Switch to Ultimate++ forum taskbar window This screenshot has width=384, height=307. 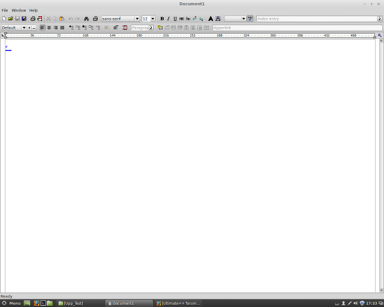coord(178,303)
